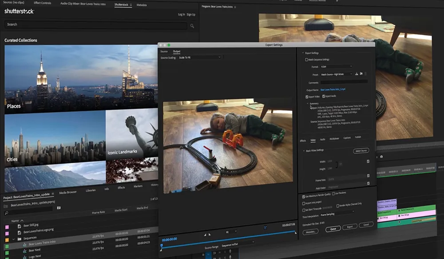Click the camera icon below Program monitor
The image size is (444, 259).
click(381, 157)
